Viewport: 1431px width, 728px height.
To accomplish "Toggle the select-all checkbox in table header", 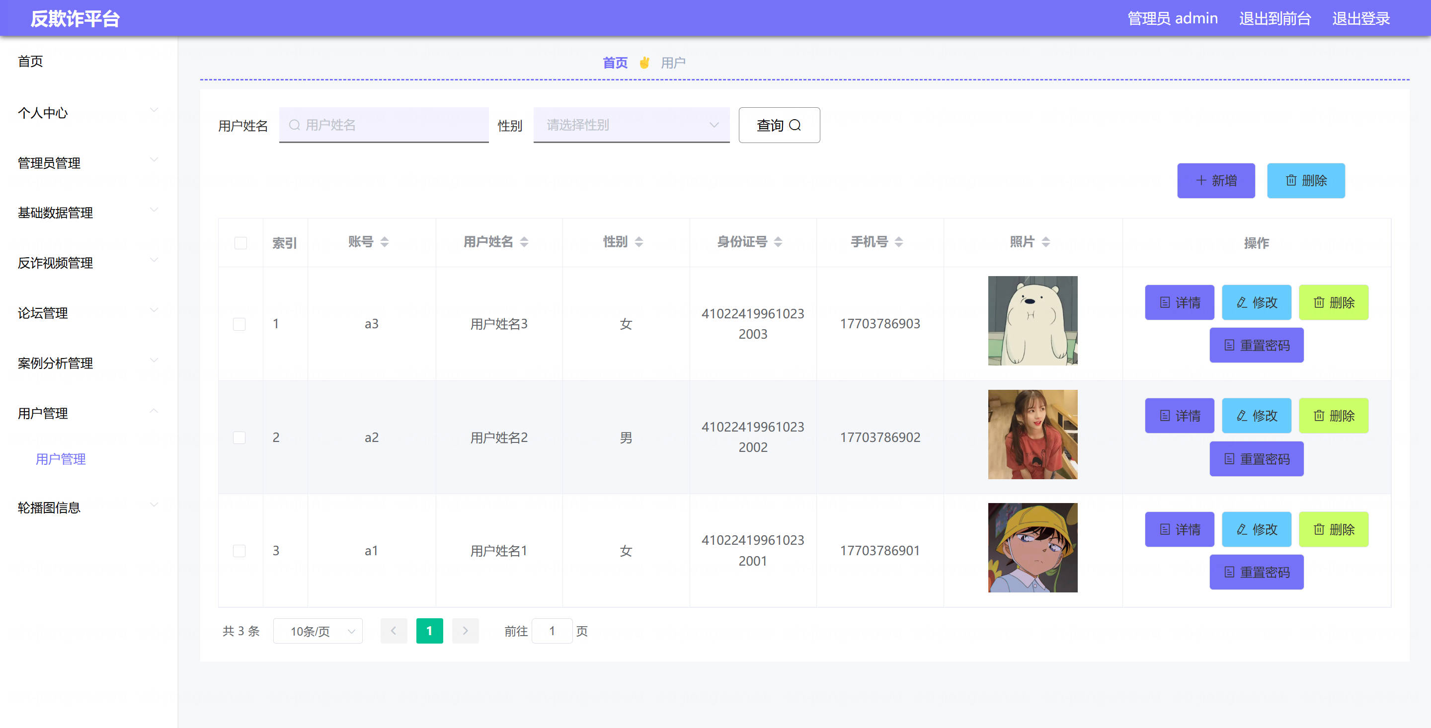I will point(240,243).
